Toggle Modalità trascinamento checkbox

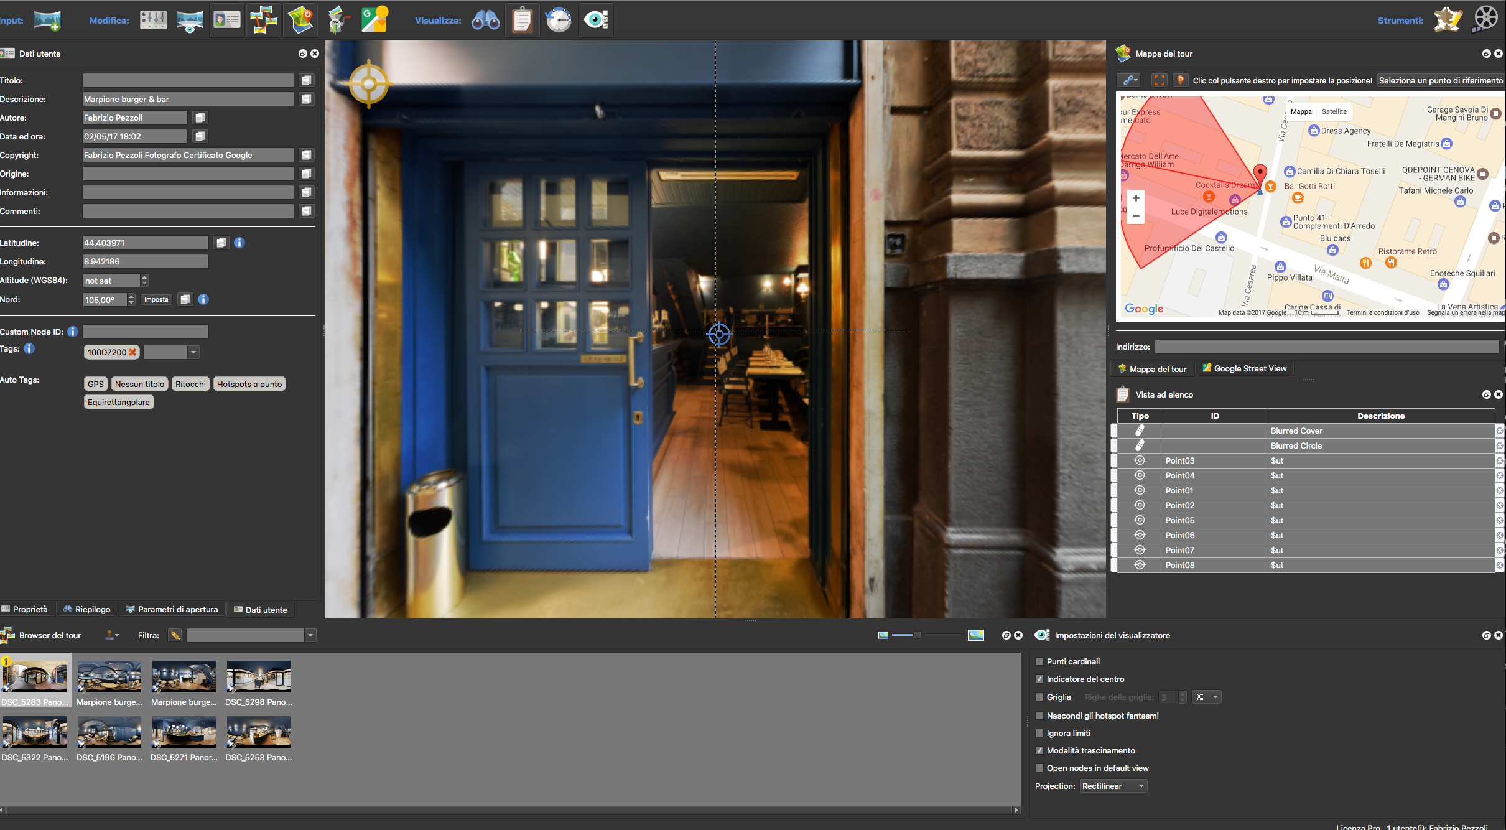[1039, 750]
